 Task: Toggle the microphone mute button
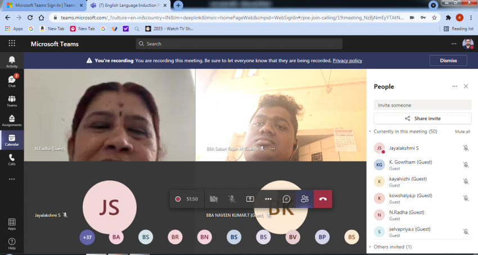[x=232, y=199]
